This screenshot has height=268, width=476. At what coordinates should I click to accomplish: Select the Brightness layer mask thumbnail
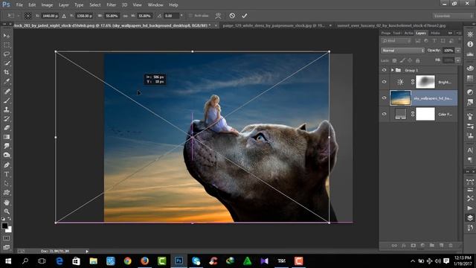[x=425, y=82]
